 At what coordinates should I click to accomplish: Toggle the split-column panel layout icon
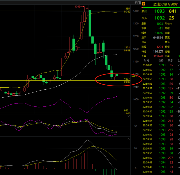click(x=139, y=3)
